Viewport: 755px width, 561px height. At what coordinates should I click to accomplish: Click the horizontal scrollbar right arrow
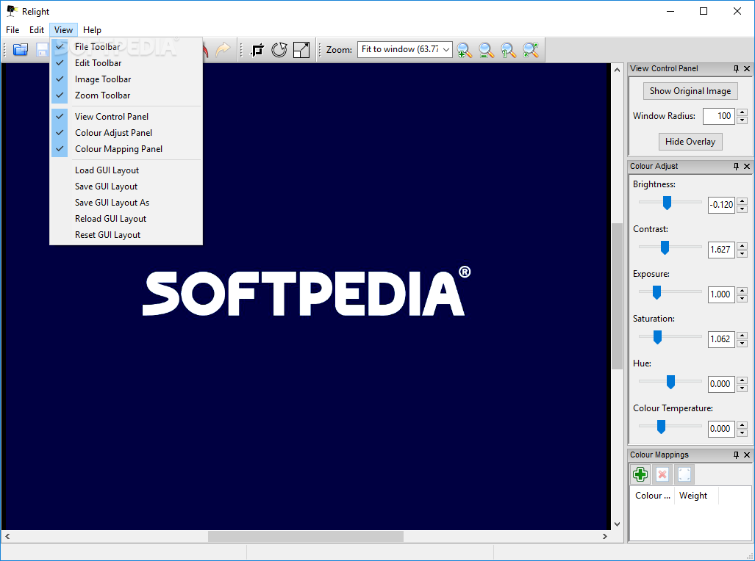(605, 536)
